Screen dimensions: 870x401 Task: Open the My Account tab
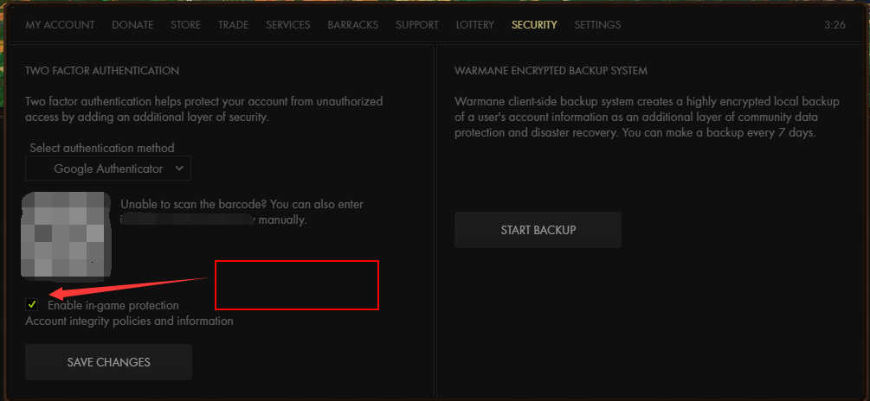[60, 25]
